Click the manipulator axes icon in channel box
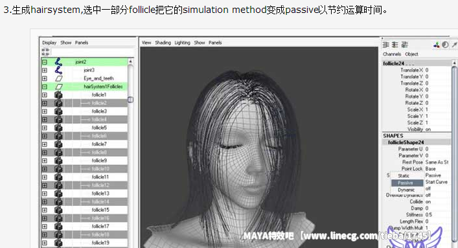Screen dimensions: 458x248 point(437,45)
